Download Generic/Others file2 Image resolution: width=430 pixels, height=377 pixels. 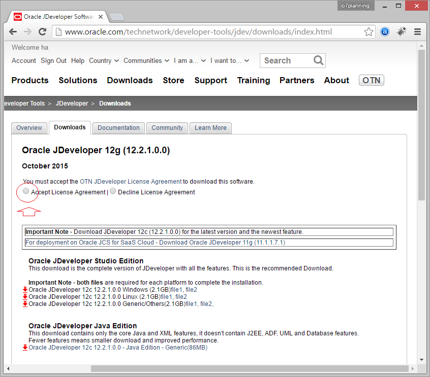click(206, 304)
